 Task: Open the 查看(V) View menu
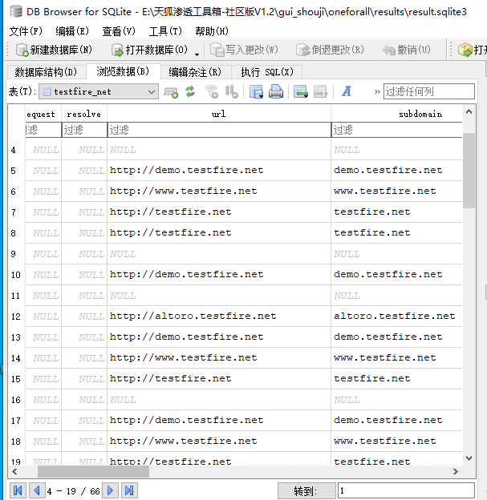pos(119,31)
